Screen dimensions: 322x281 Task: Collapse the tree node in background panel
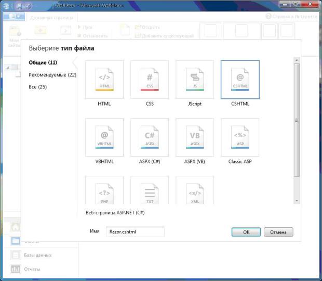coord(8,68)
